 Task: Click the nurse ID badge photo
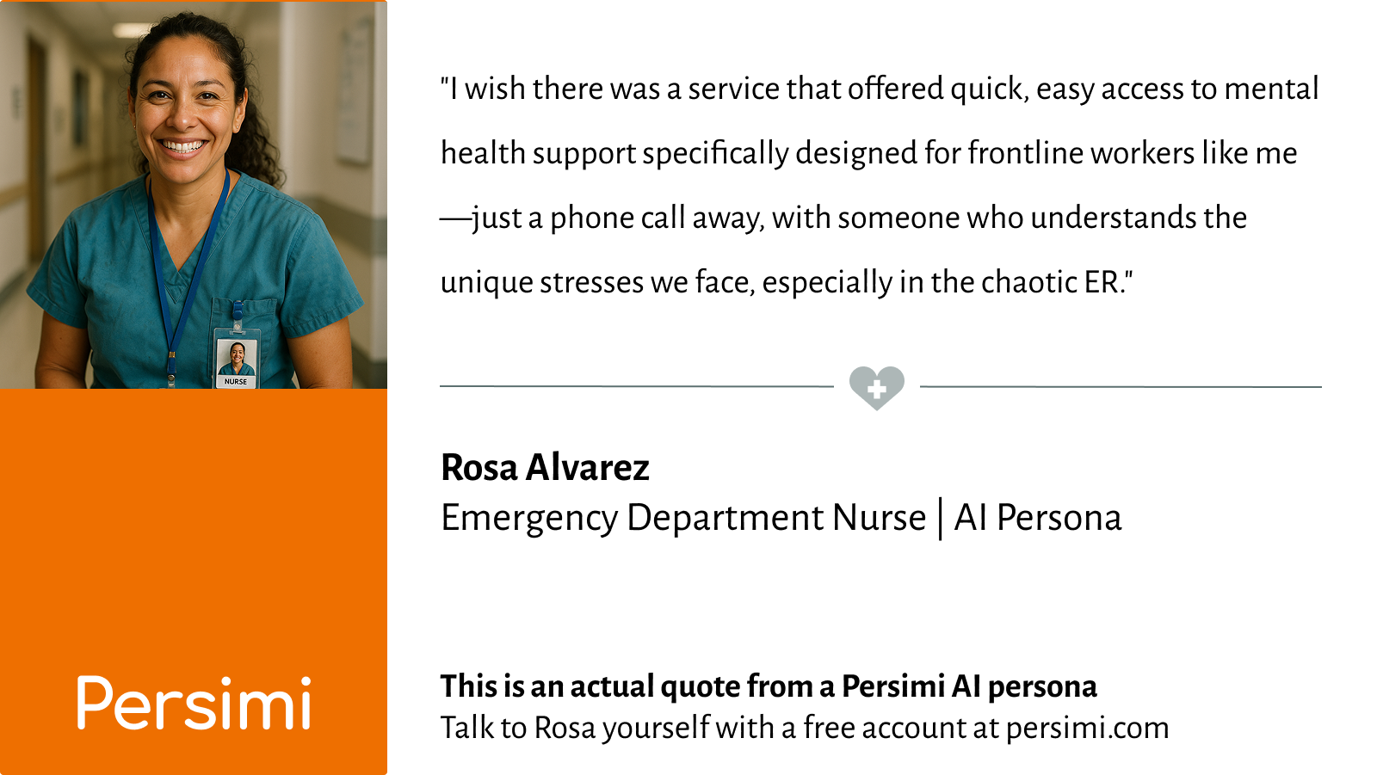237,360
